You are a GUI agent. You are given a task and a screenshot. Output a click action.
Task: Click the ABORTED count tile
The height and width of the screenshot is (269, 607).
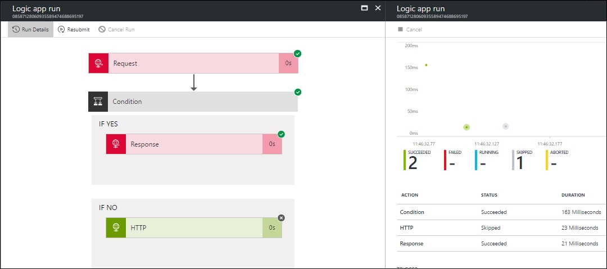tap(558, 160)
